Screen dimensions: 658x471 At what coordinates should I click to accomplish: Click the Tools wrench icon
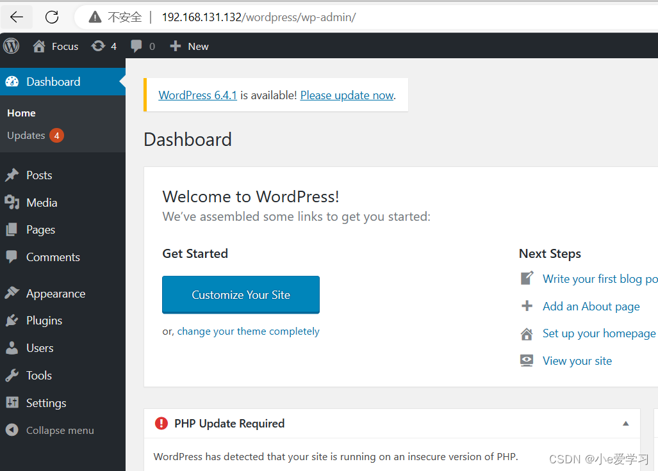point(12,376)
